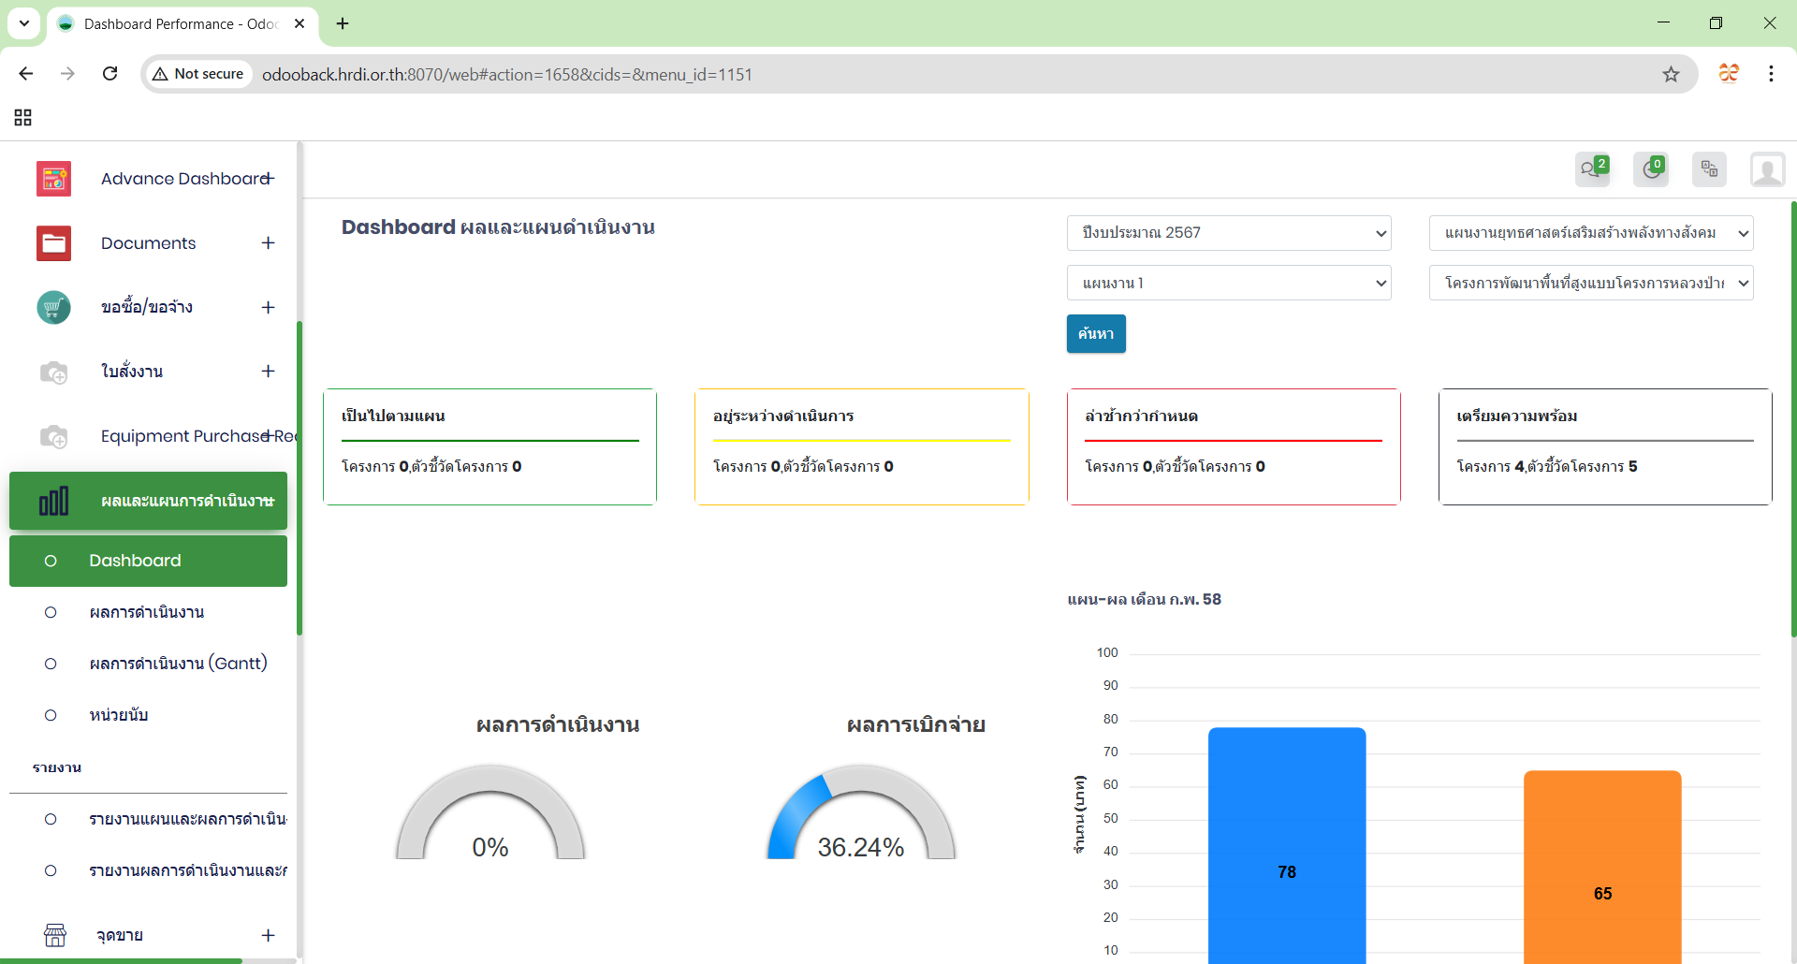Select the Dashboard menu item in sidebar

pos(136,561)
